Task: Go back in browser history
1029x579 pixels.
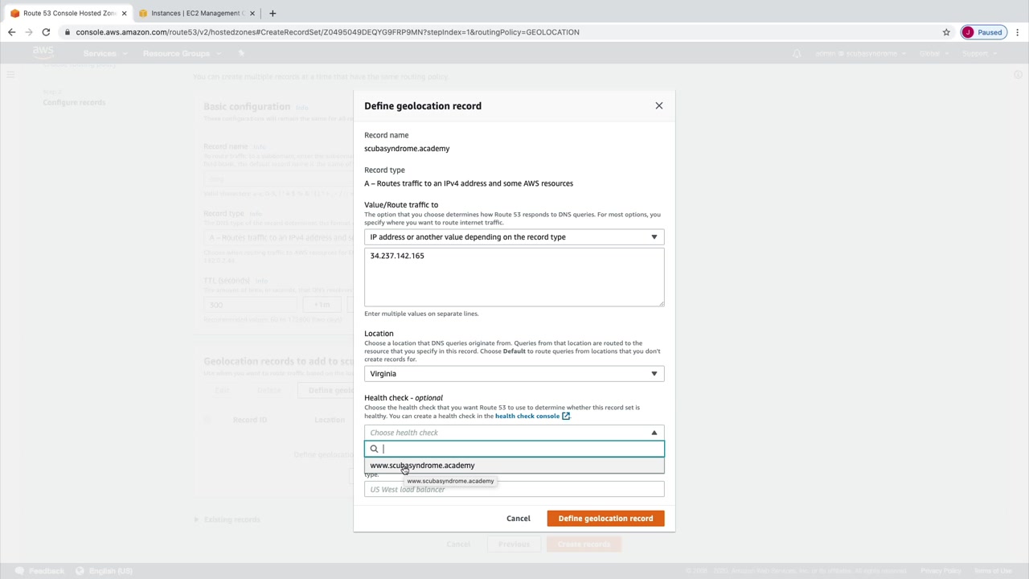Action: (x=11, y=32)
